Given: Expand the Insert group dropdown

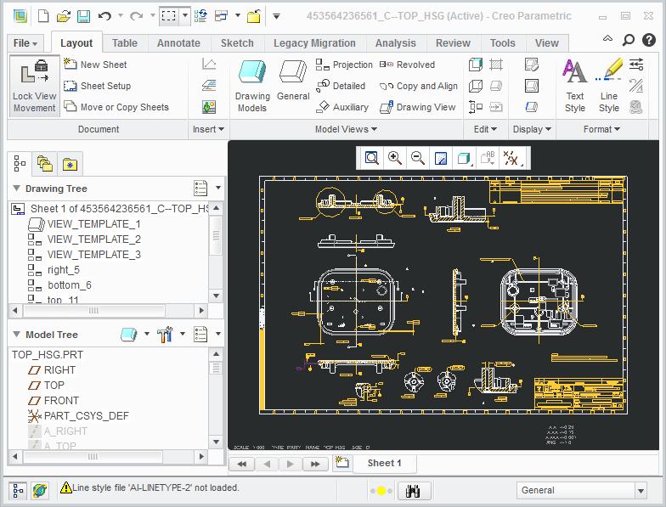Looking at the screenshot, I should tap(208, 129).
